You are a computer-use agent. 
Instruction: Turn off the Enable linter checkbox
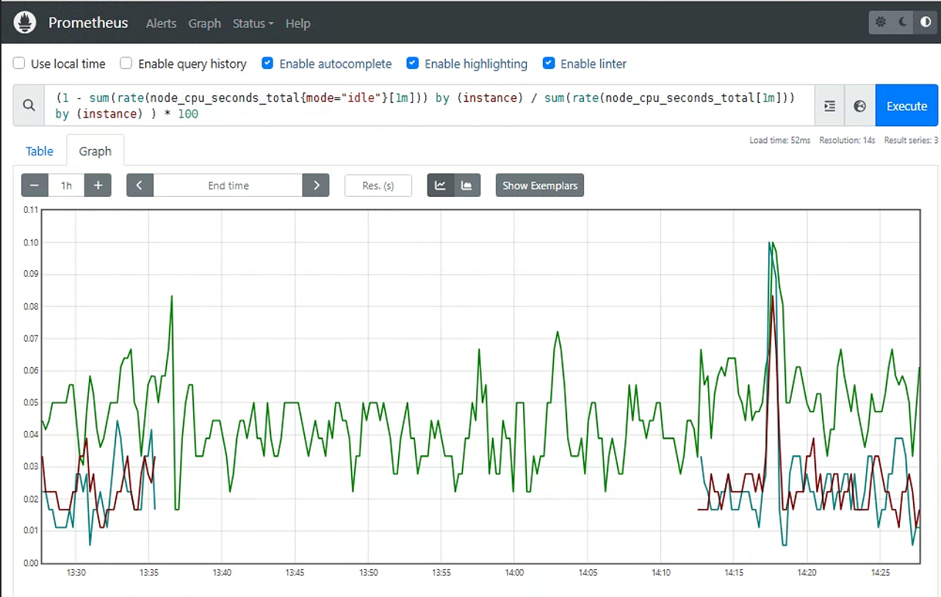[549, 64]
